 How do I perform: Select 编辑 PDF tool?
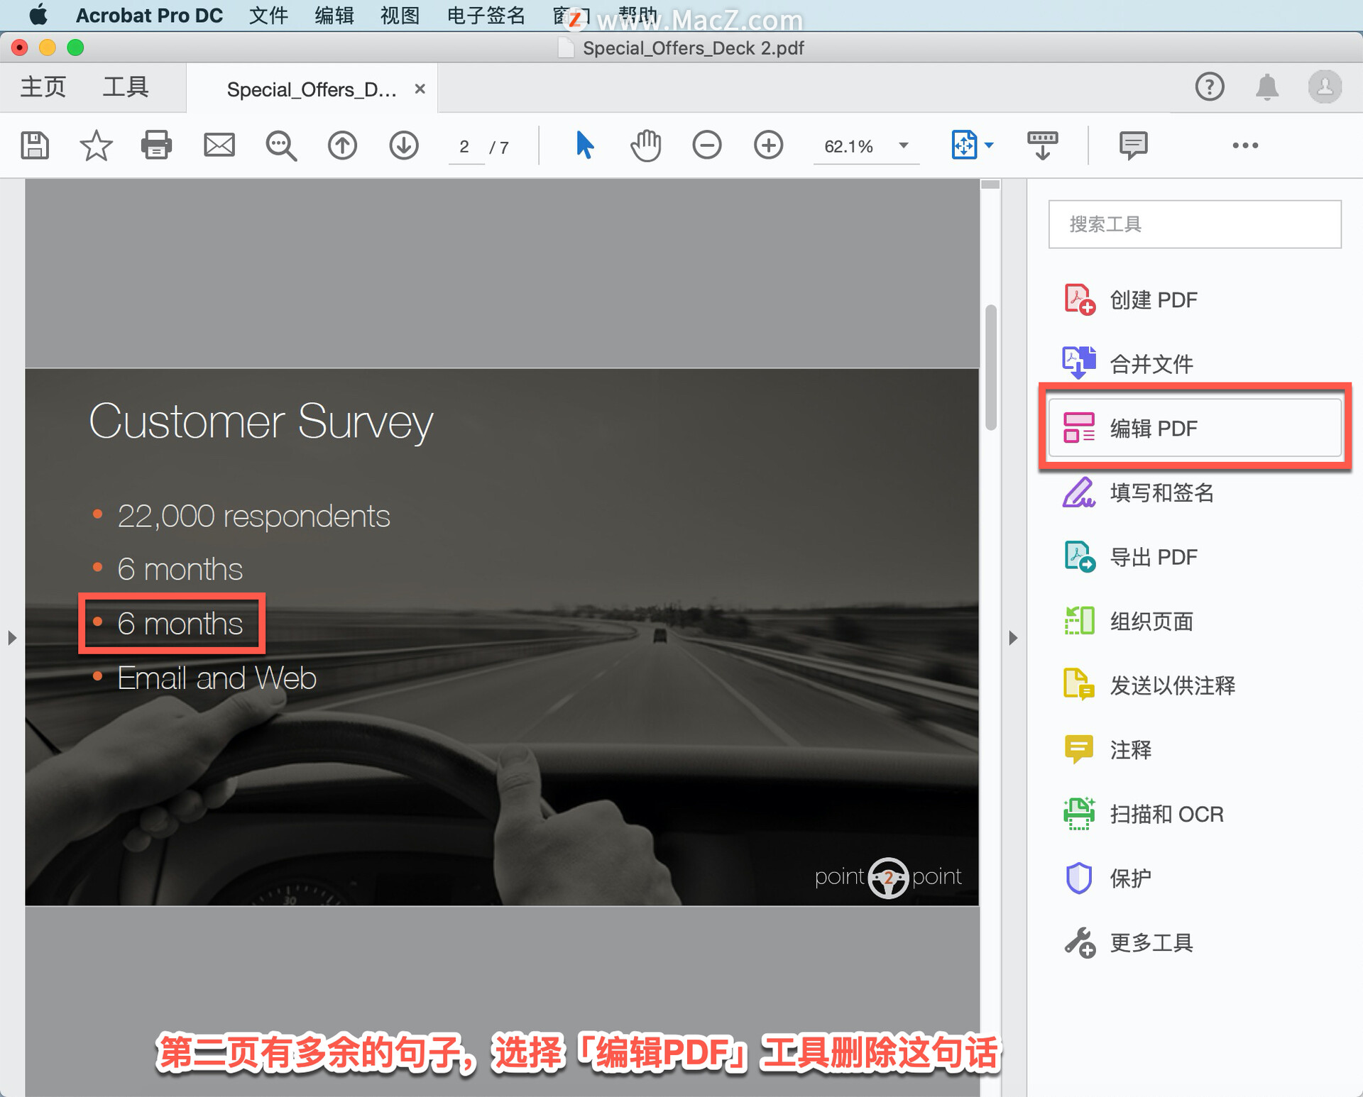click(x=1195, y=428)
